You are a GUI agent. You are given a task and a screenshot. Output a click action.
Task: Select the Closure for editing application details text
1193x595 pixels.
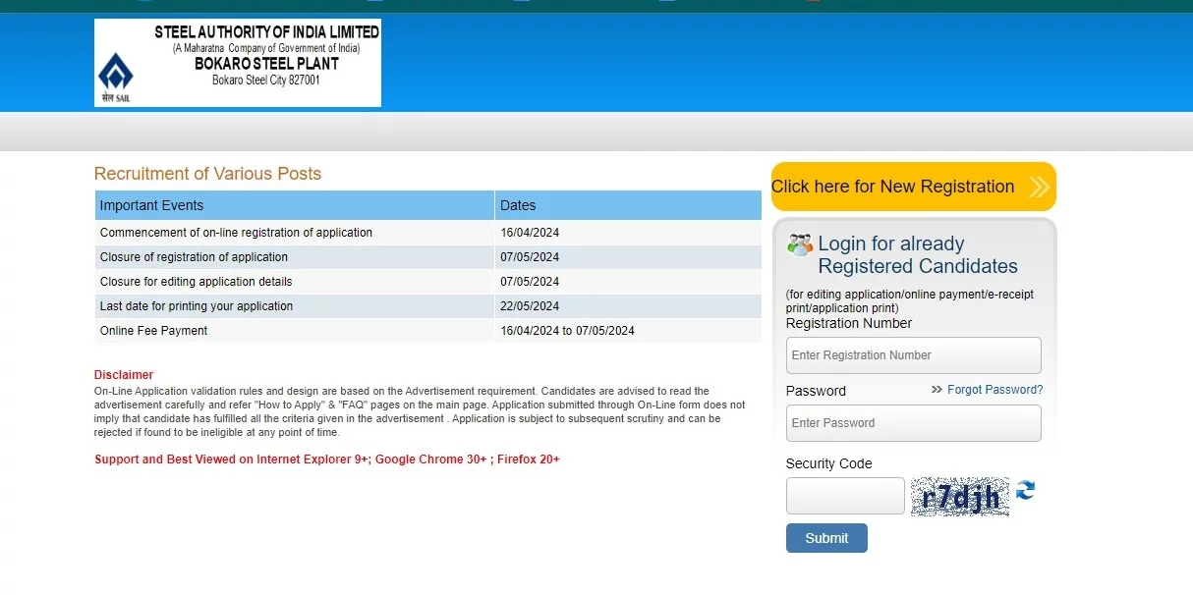coord(196,282)
